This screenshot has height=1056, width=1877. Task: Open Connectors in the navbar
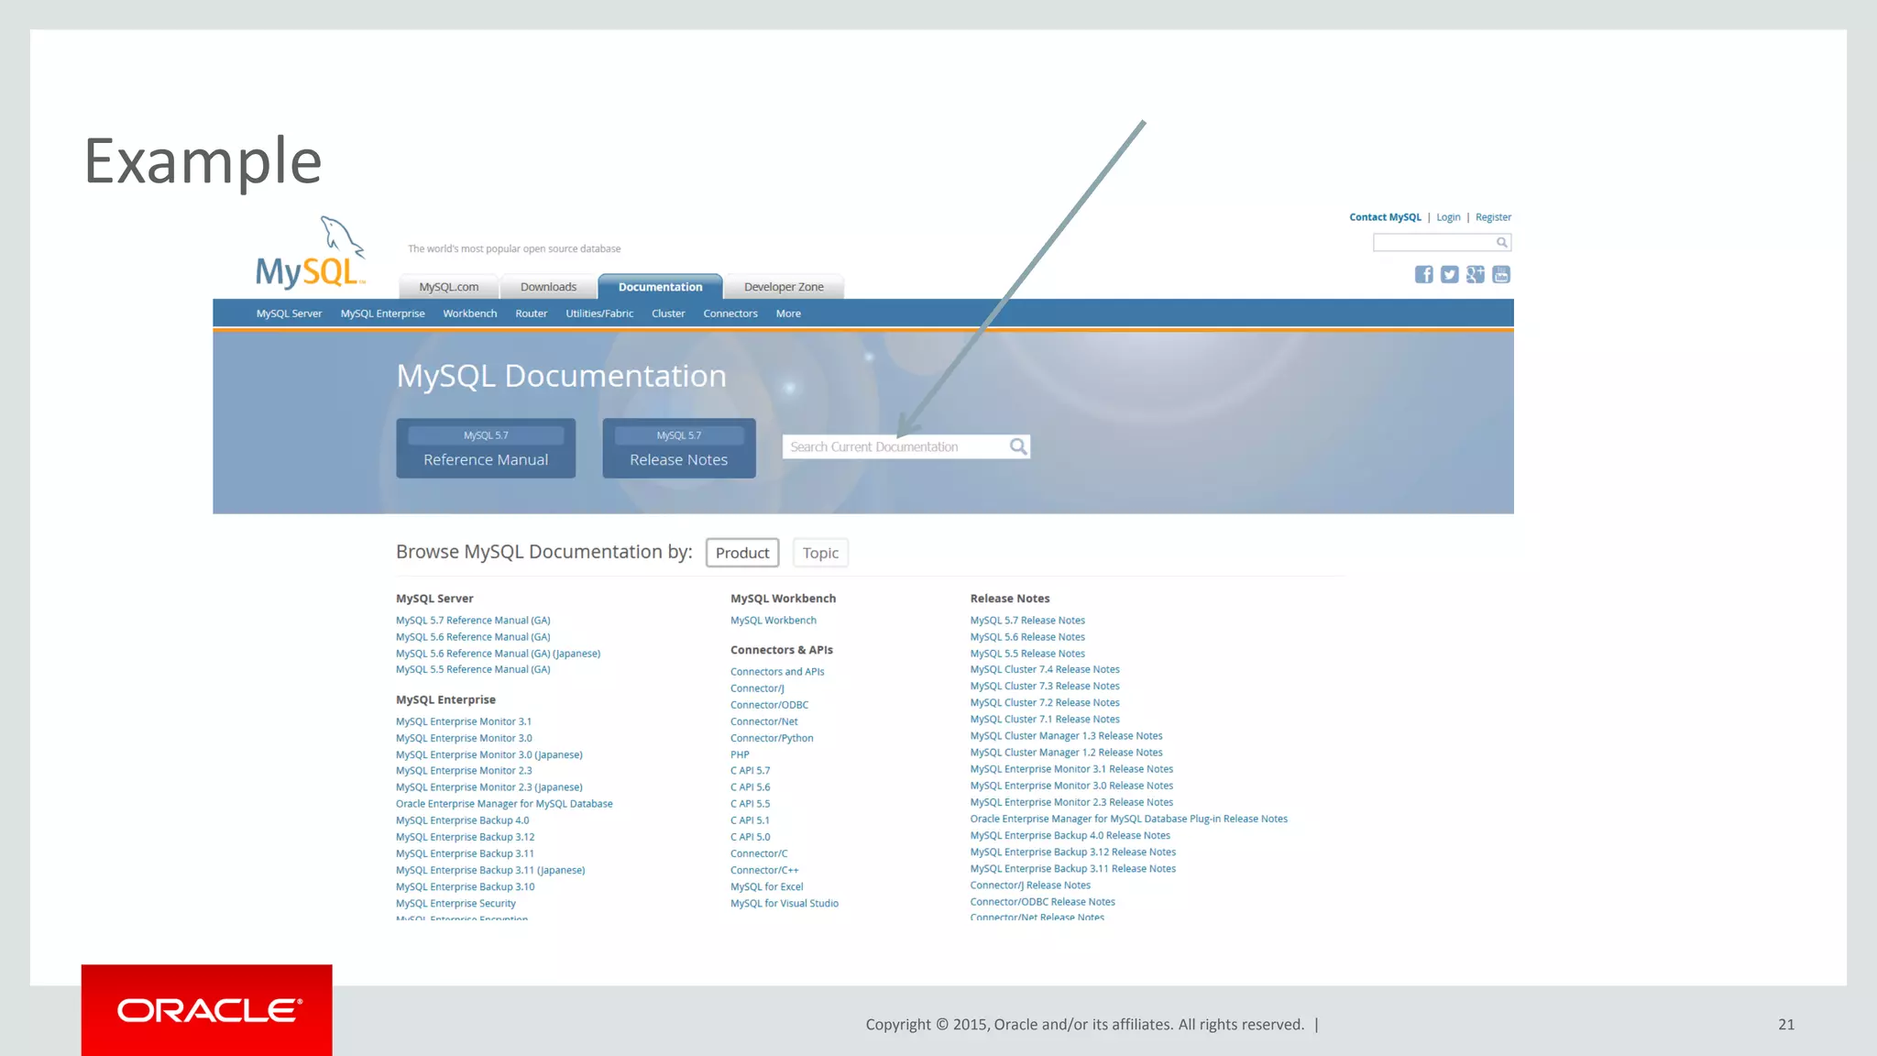click(x=730, y=313)
